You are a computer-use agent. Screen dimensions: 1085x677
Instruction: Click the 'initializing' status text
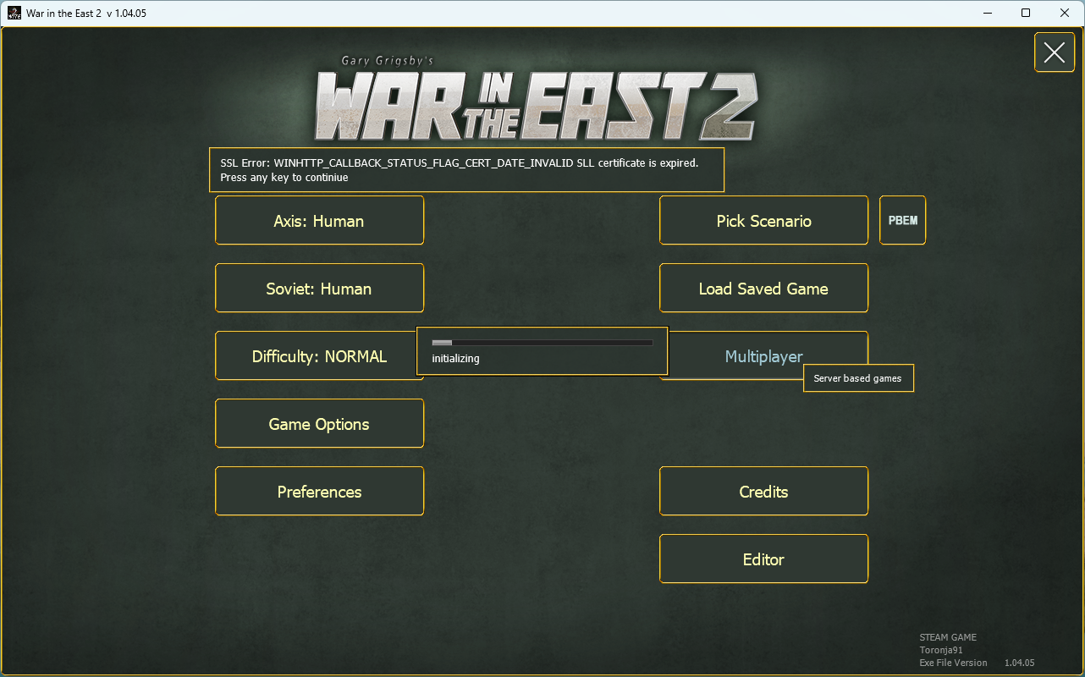point(455,359)
